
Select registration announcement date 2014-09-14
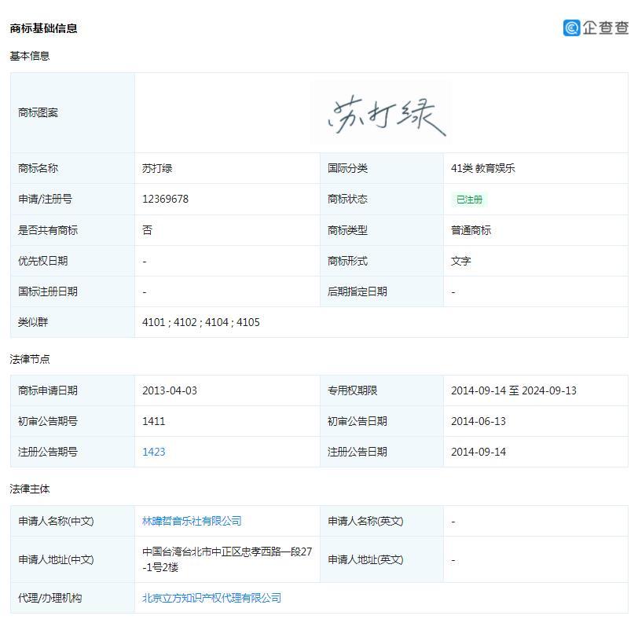(478, 452)
